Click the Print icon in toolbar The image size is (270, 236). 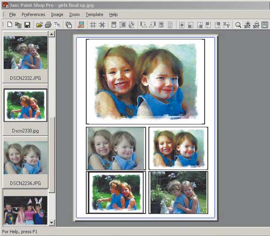coord(48,25)
